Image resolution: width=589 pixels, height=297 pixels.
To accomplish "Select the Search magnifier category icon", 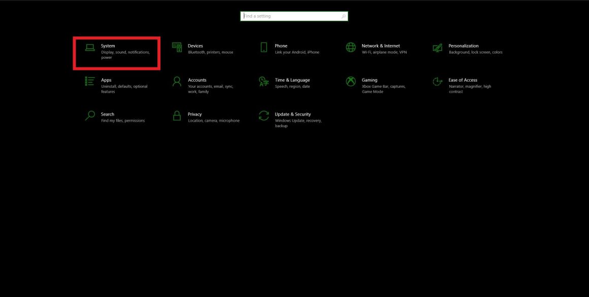I will click(90, 116).
